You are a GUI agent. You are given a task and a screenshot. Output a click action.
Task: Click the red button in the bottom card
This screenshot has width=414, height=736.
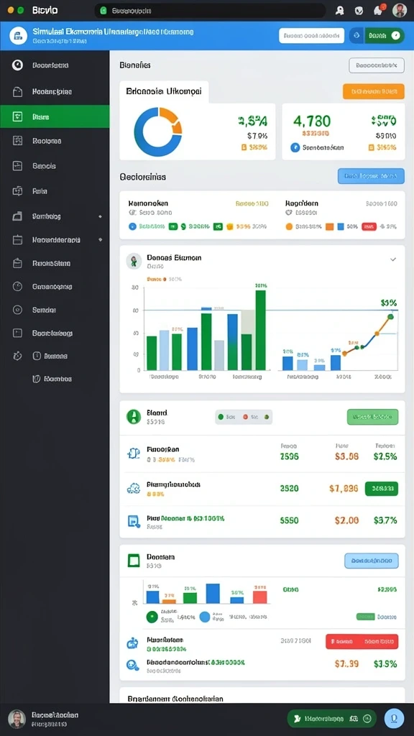(362, 642)
